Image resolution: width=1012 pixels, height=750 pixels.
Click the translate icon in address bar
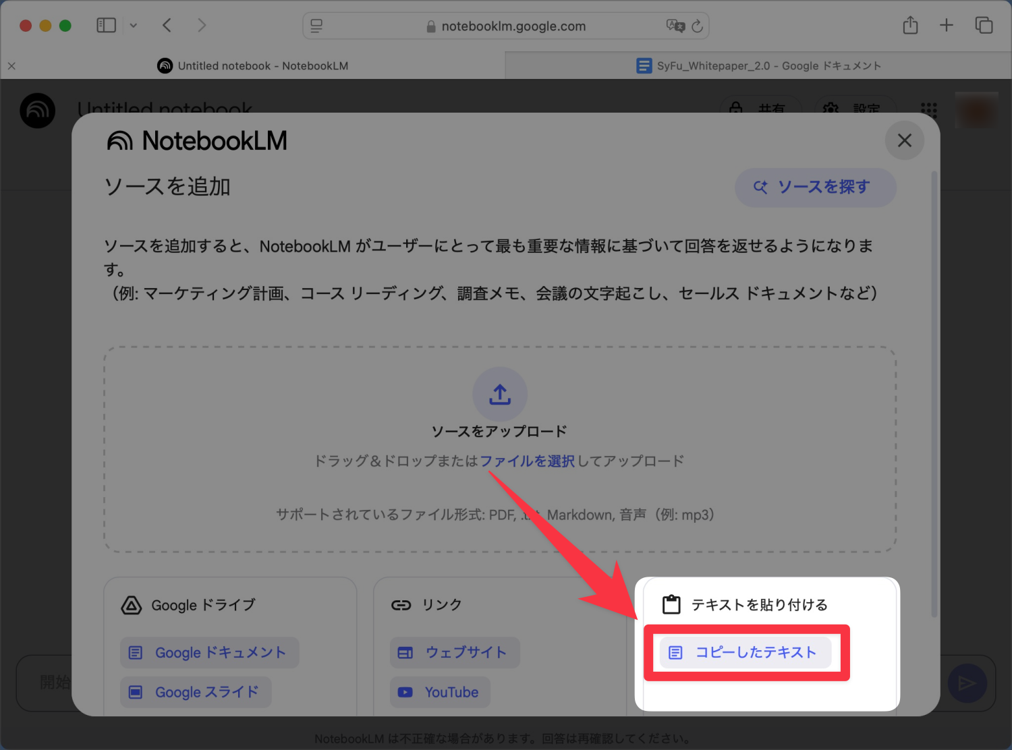[x=675, y=26]
